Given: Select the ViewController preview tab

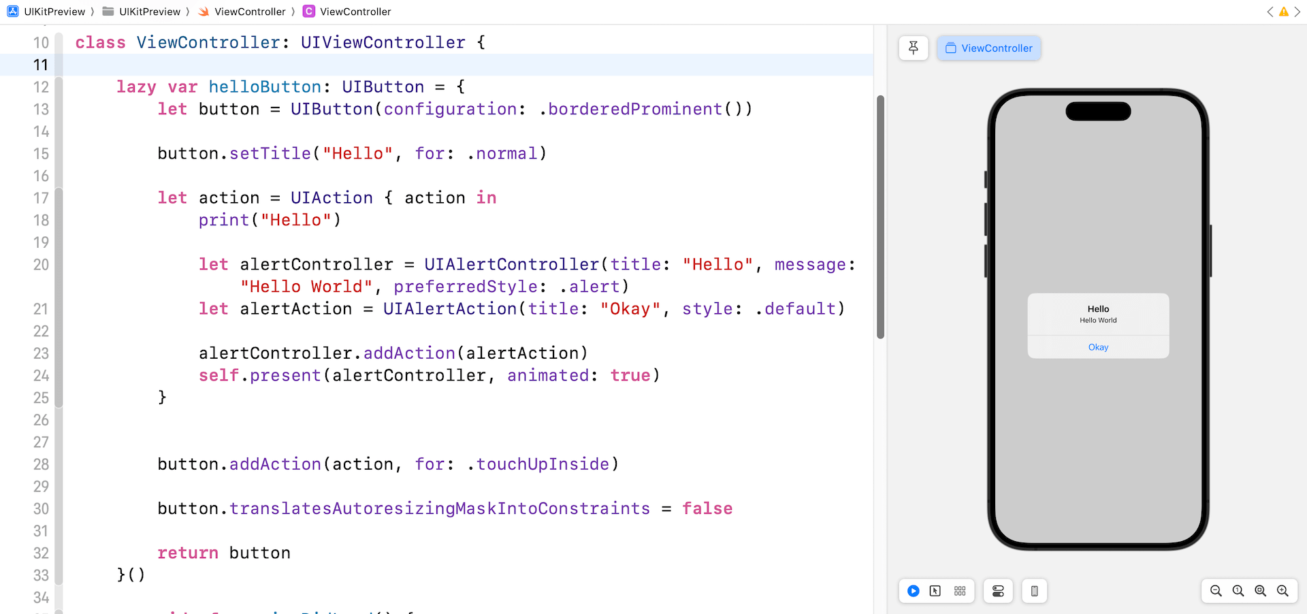Looking at the screenshot, I should tap(989, 48).
